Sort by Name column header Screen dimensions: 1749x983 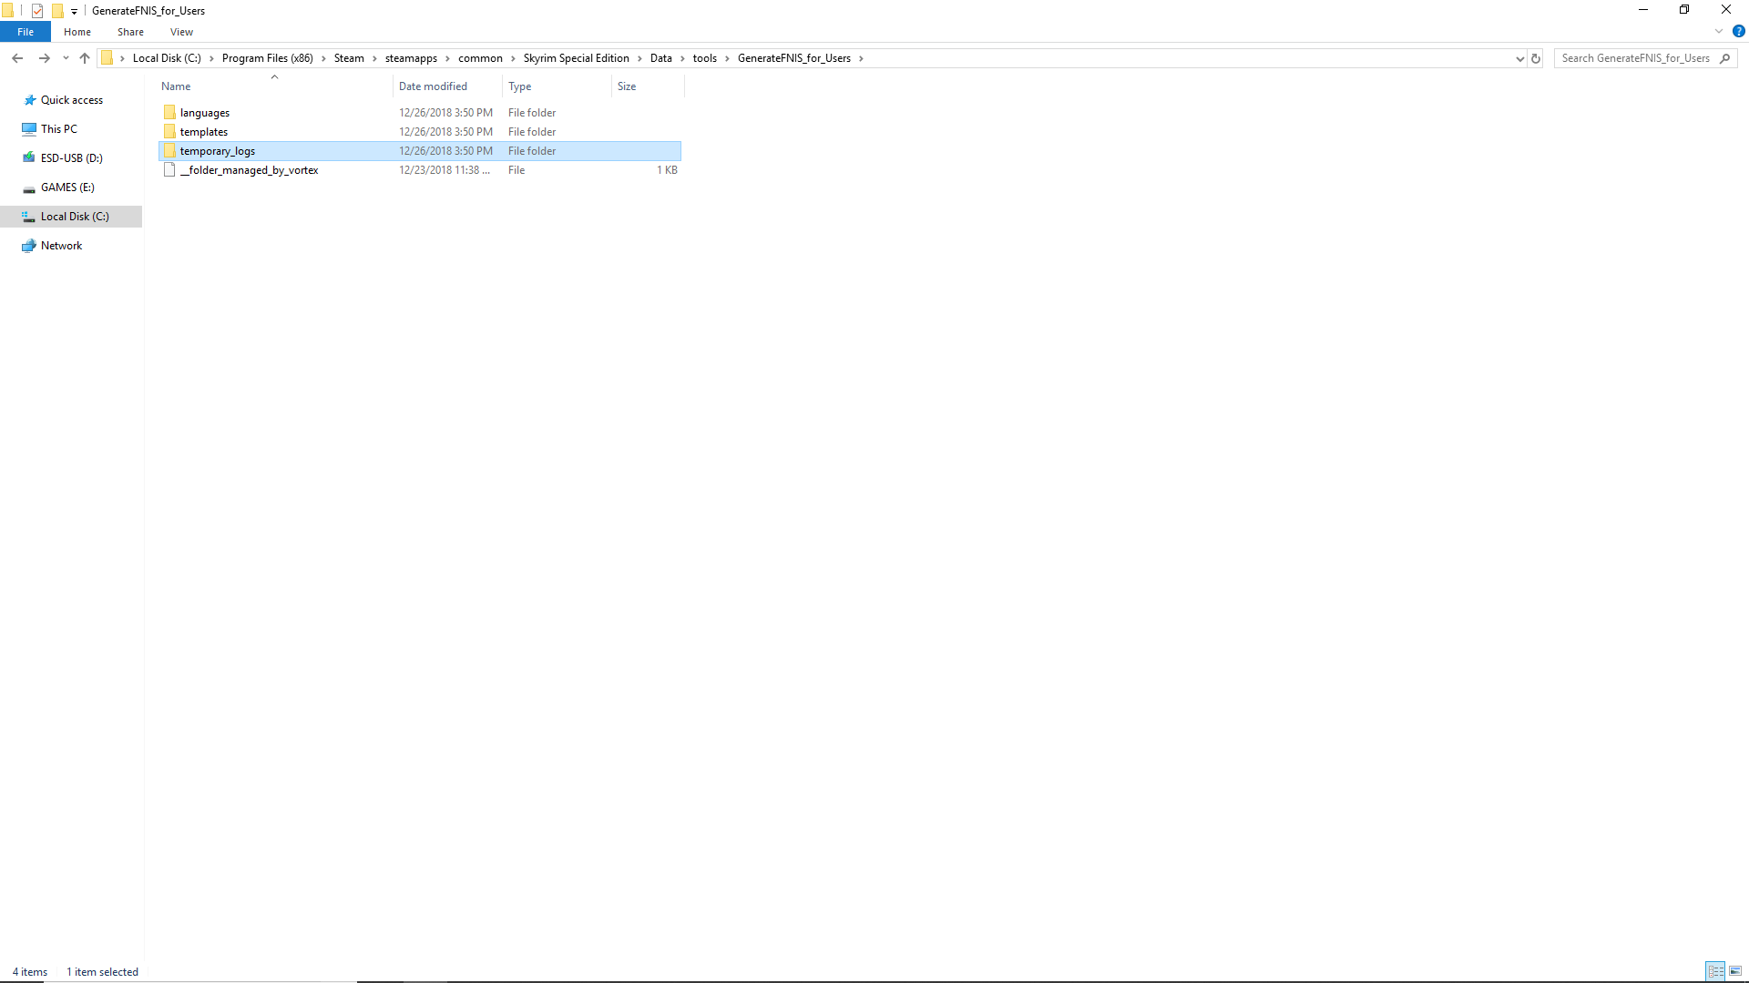[274, 86]
